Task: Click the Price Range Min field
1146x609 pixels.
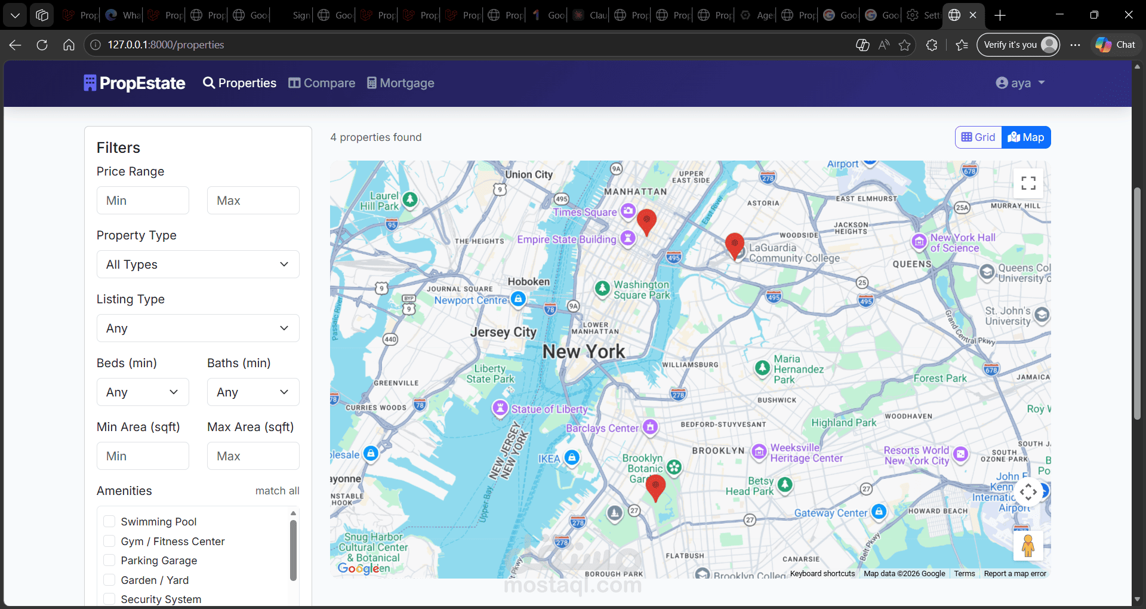Action: point(143,201)
